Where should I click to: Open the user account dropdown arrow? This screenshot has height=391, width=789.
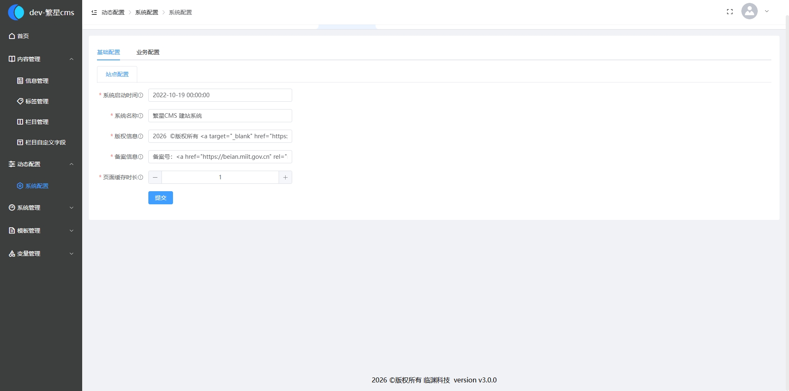click(x=767, y=11)
